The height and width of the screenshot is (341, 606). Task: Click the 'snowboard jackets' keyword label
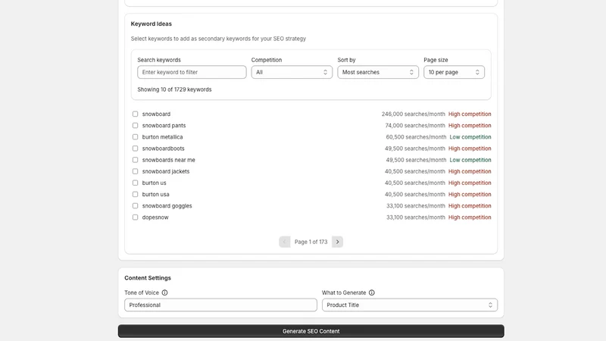[166, 171]
